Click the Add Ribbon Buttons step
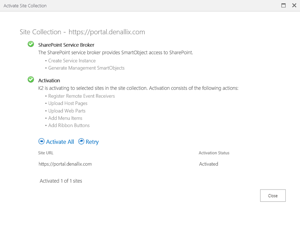Viewport: 300px width, 229px height. click(x=69, y=125)
